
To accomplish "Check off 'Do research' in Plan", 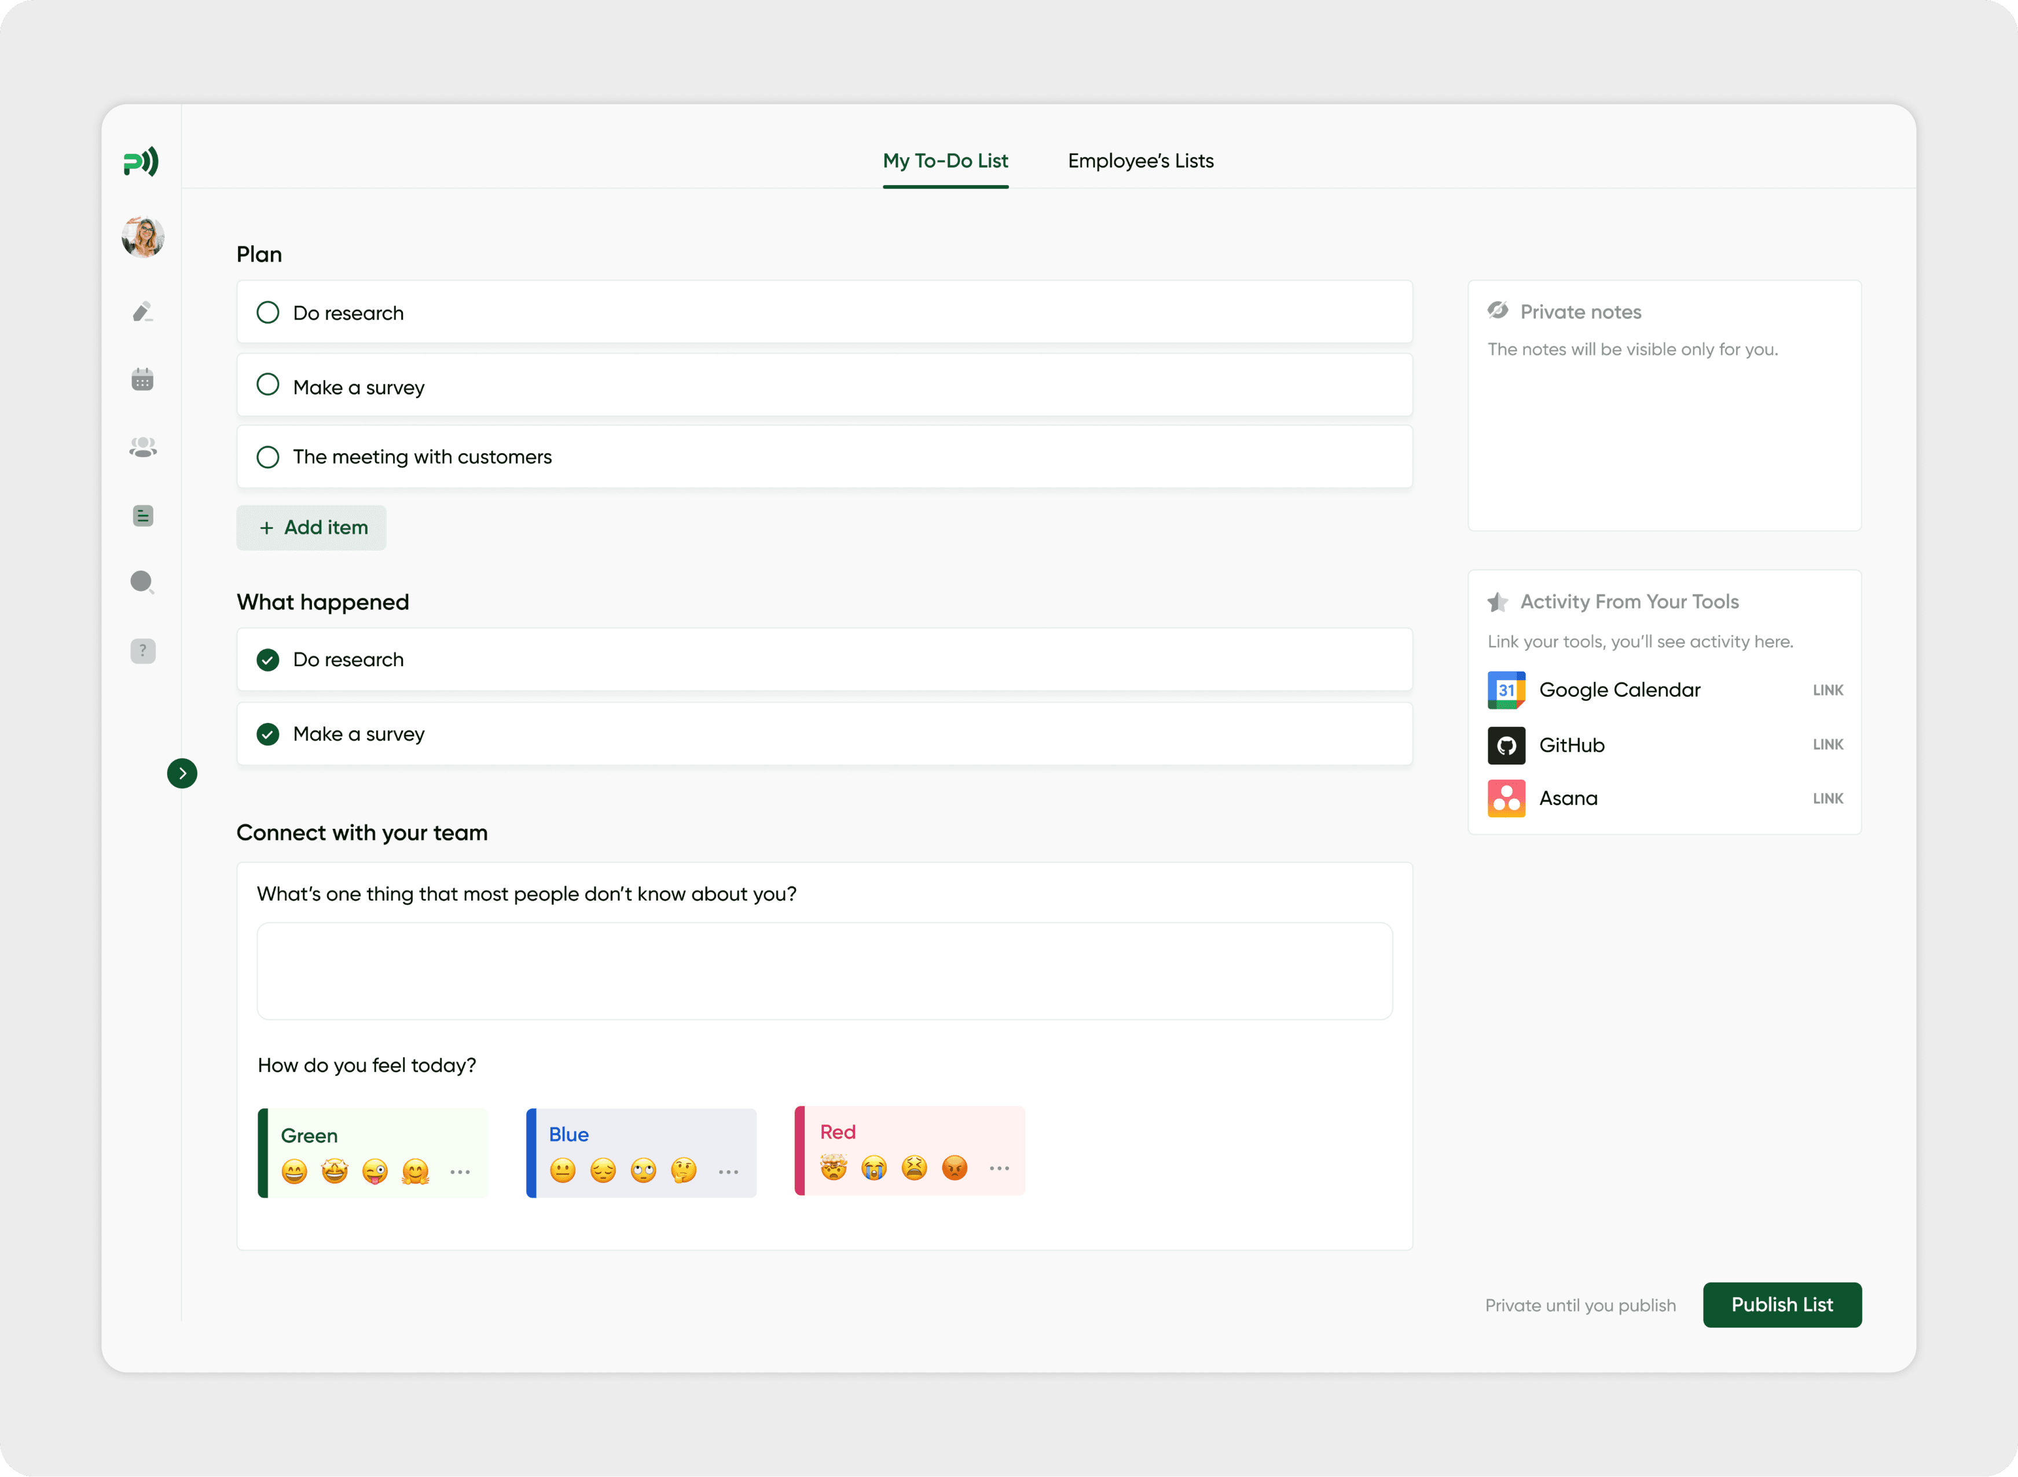I will [267, 312].
